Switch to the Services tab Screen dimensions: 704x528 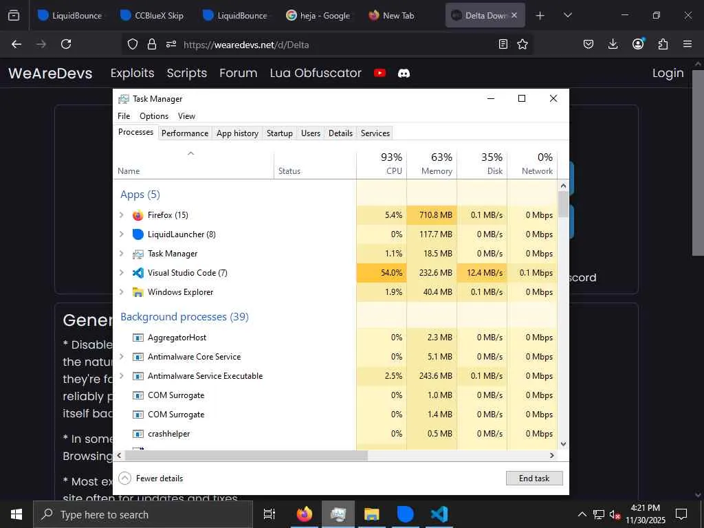(x=375, y=133)
